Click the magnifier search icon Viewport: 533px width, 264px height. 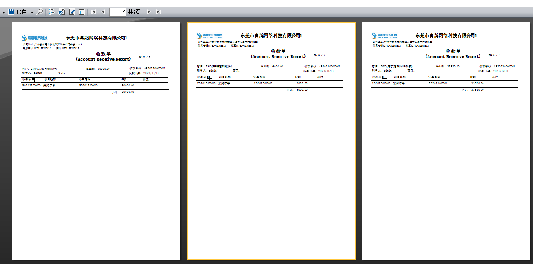click(x=40, y=12)
